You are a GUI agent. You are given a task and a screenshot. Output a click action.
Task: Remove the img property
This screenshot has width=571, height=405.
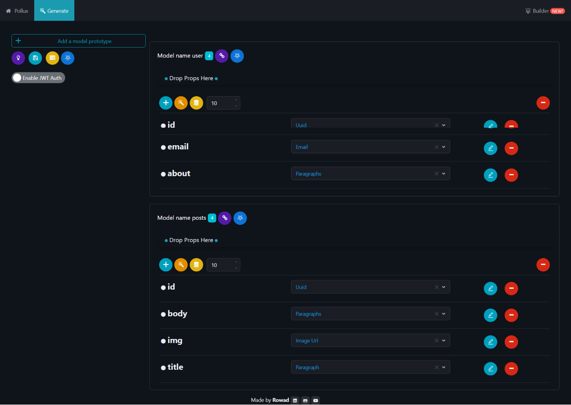(511, 342)
